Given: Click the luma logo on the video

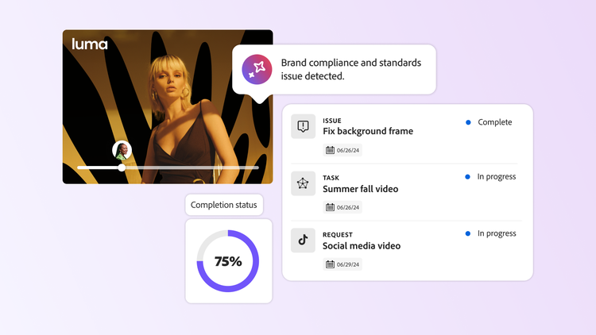Looking at the screenshot, I should 90,44.
